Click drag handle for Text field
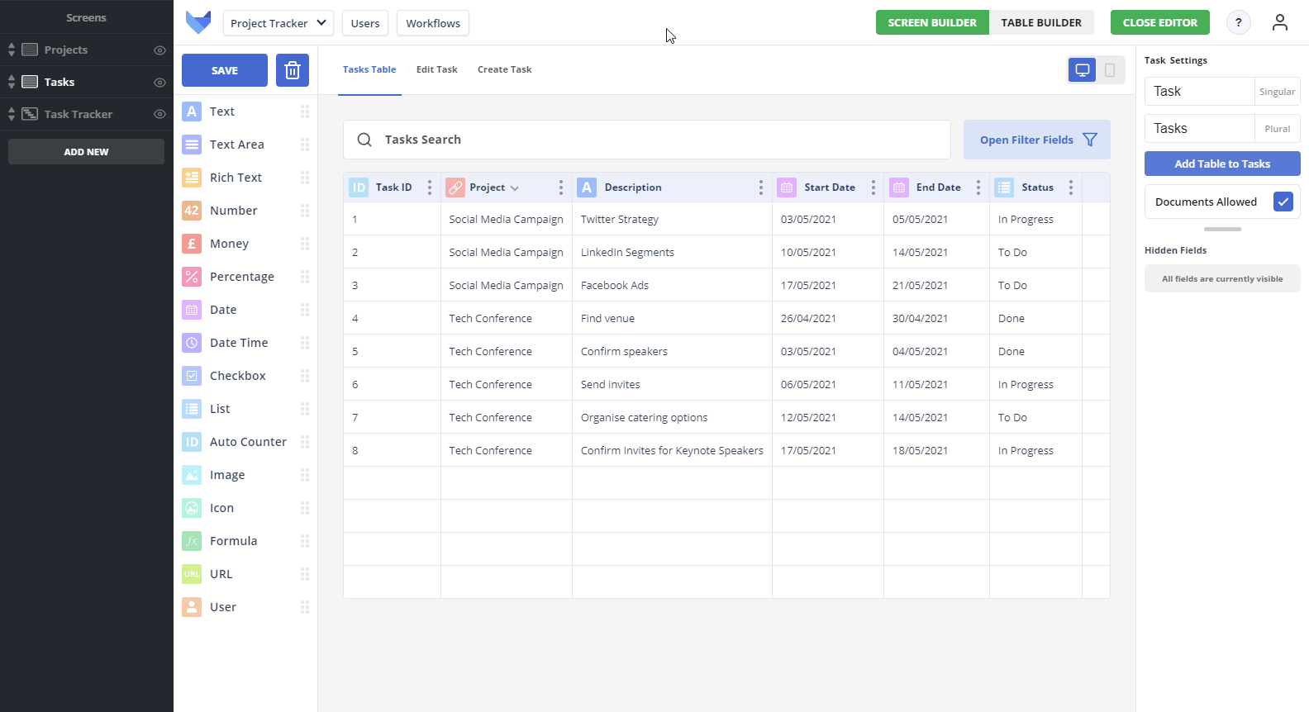The image size is (1309, 712). [x=305, y=112]
